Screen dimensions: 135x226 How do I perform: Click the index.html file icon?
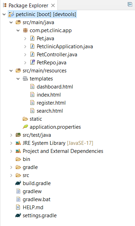coord(32,95)
